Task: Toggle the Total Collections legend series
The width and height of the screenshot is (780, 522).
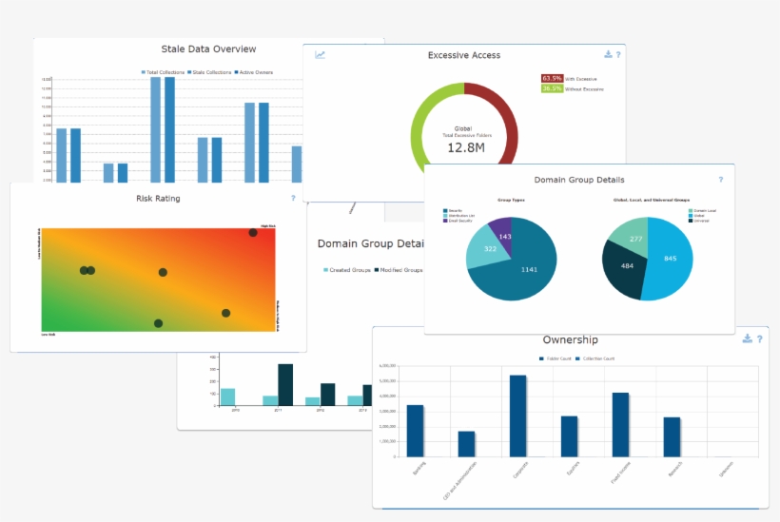Action: 164,72
